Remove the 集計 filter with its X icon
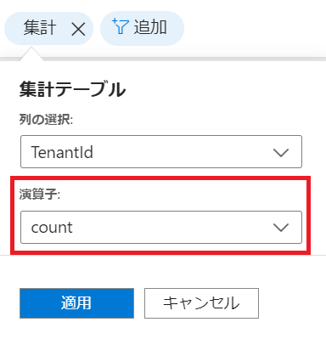Screen dimensions: 326x339 (x=78, y=29)
